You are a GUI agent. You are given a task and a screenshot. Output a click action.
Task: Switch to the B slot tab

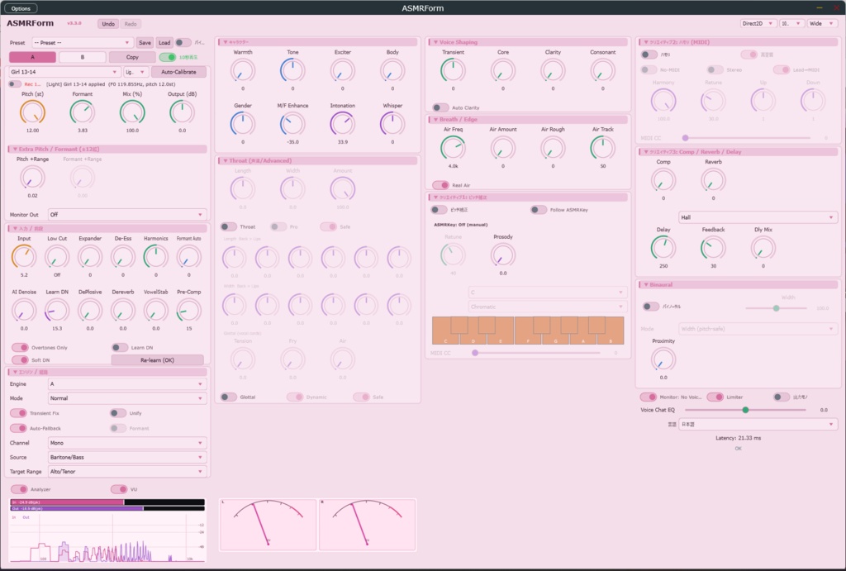82,57
